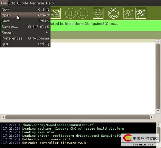Open the control panel arrows icon
Image resolution: width=161 pixels, height=148 pixels.
click(x=98, y=13)
